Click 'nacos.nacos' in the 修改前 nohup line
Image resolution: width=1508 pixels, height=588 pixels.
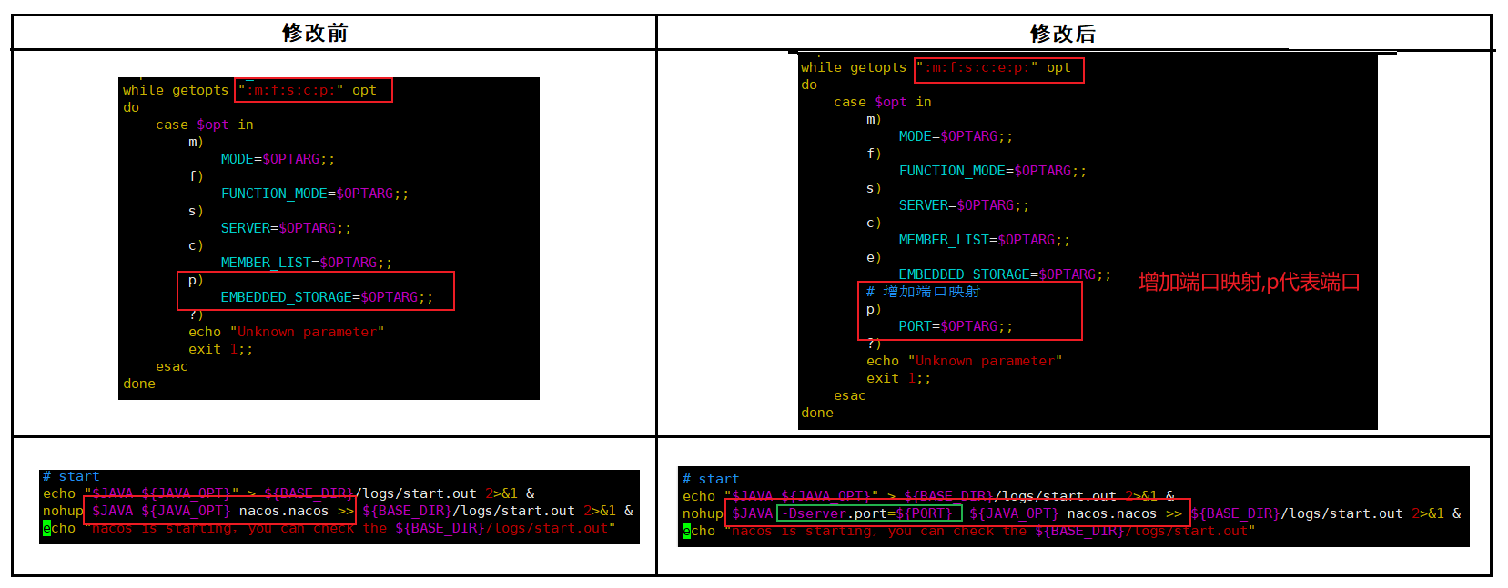pos(284,511)
